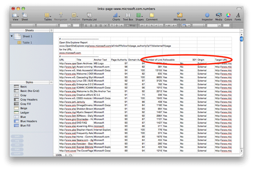
Task: Align text to middle of cell
Action: [x=117, y=25]
